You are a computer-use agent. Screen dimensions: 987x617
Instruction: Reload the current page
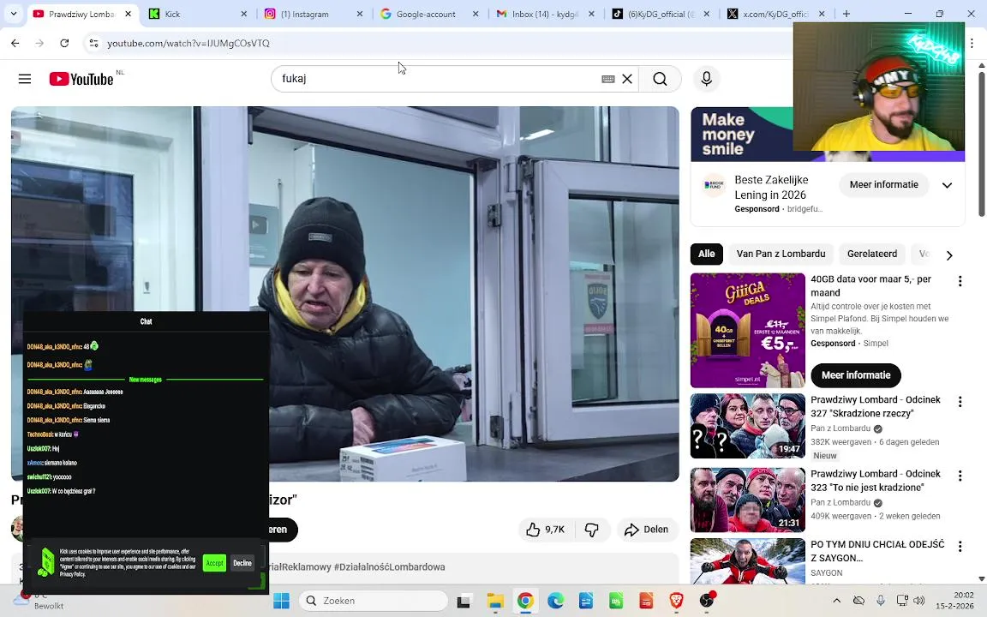coord(64,43)
